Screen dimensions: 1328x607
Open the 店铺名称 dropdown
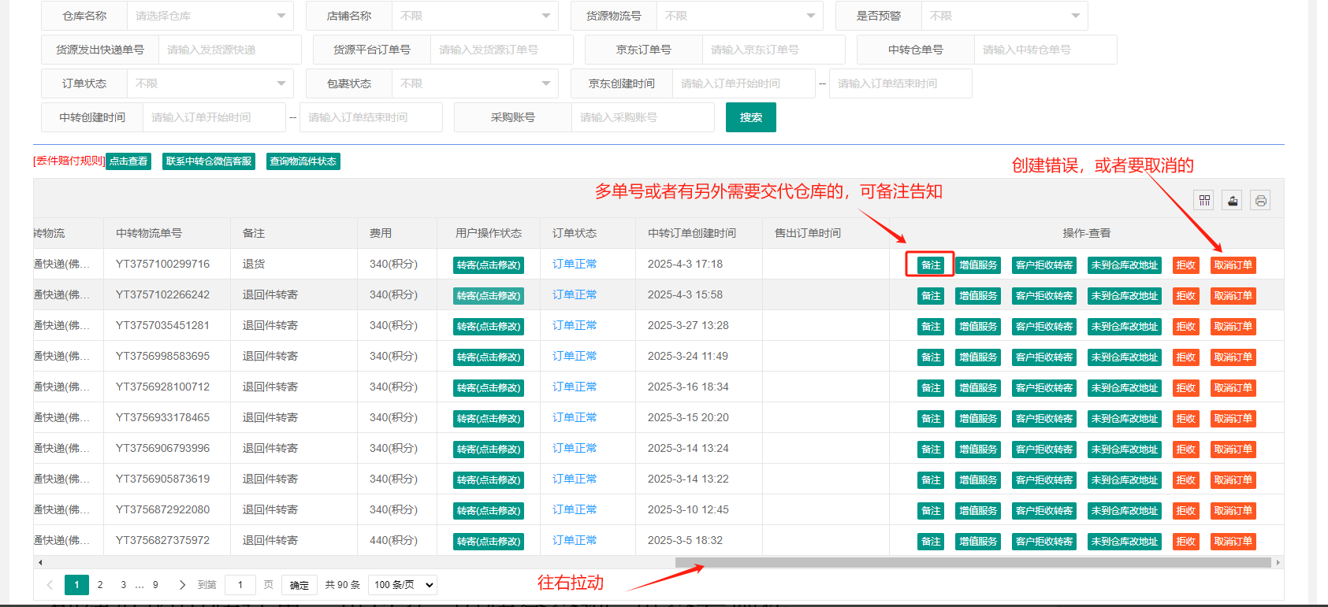click(474, 16)
